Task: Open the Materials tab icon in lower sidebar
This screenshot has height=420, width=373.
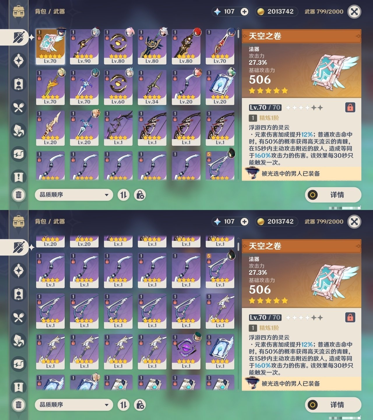Action: pos(19,341)
